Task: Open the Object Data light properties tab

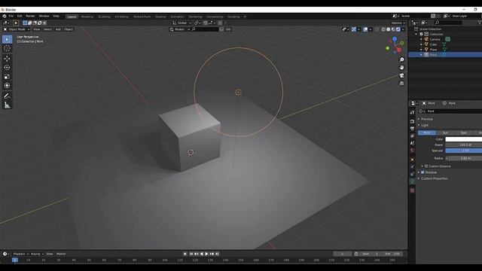Action: (412, 182)
